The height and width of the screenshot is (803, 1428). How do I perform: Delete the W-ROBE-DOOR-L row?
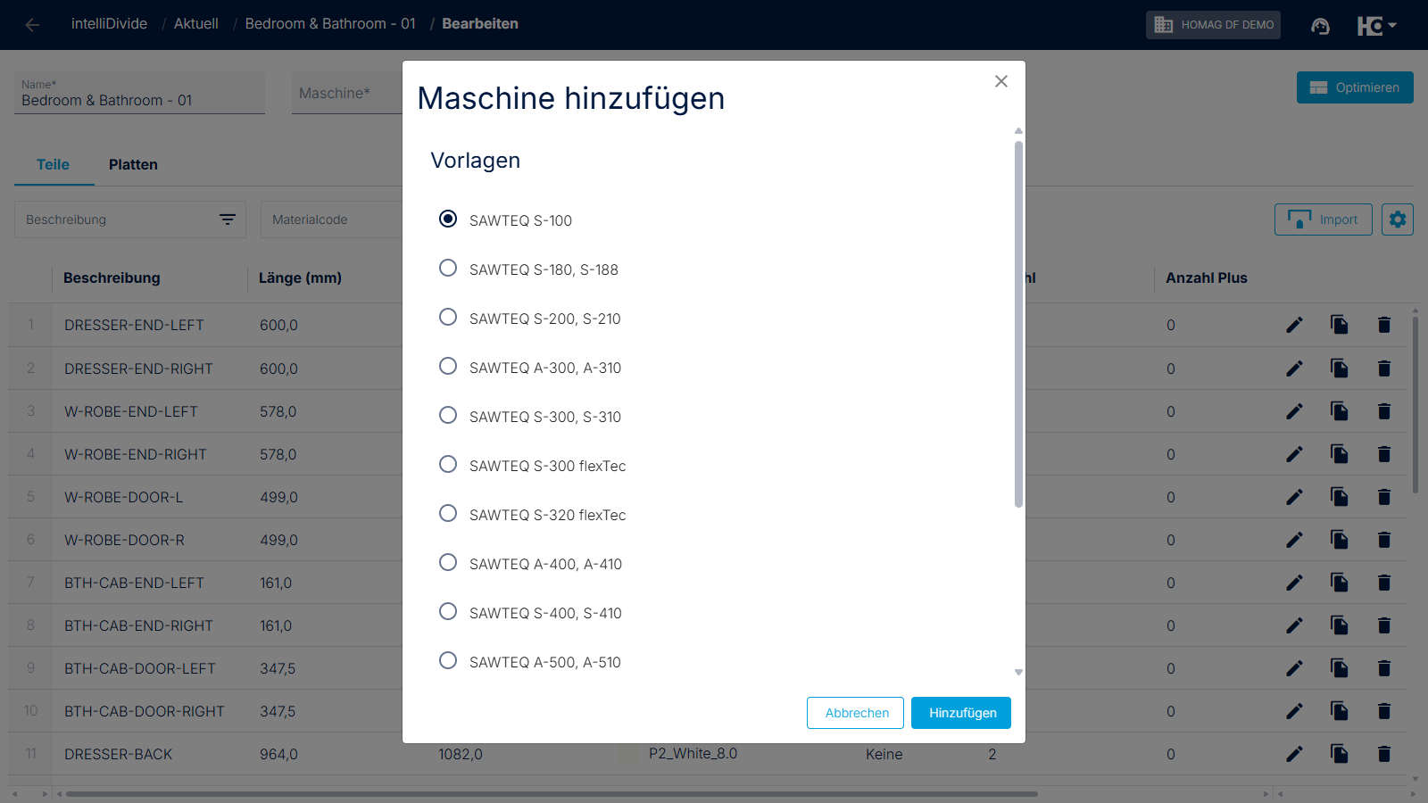pyautogui.click(x=1384, y=497)
